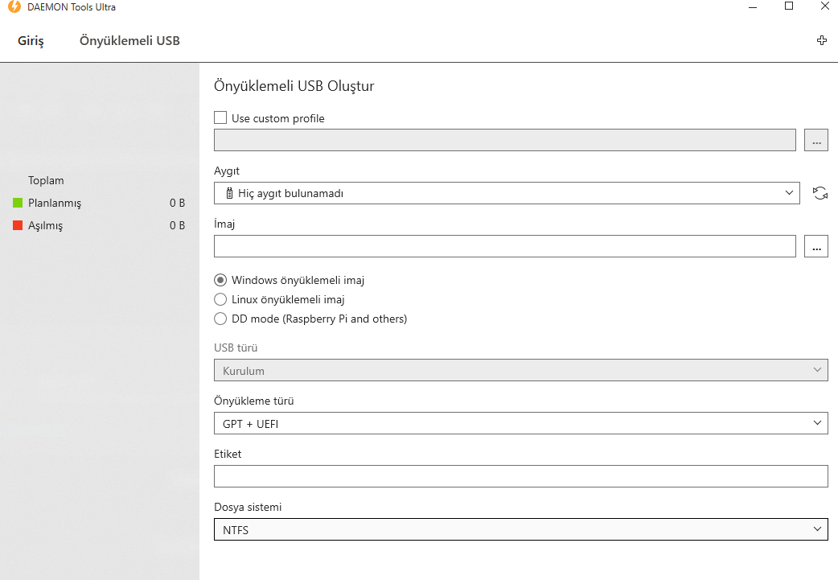Viewport: 838px width, 580px height.
Task: Open the USB türü Kurulum dropdown
Action: click(520, 370)
